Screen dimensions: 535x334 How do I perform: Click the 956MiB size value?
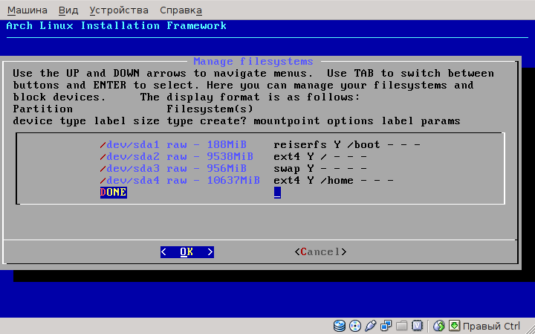coord(227,169)
